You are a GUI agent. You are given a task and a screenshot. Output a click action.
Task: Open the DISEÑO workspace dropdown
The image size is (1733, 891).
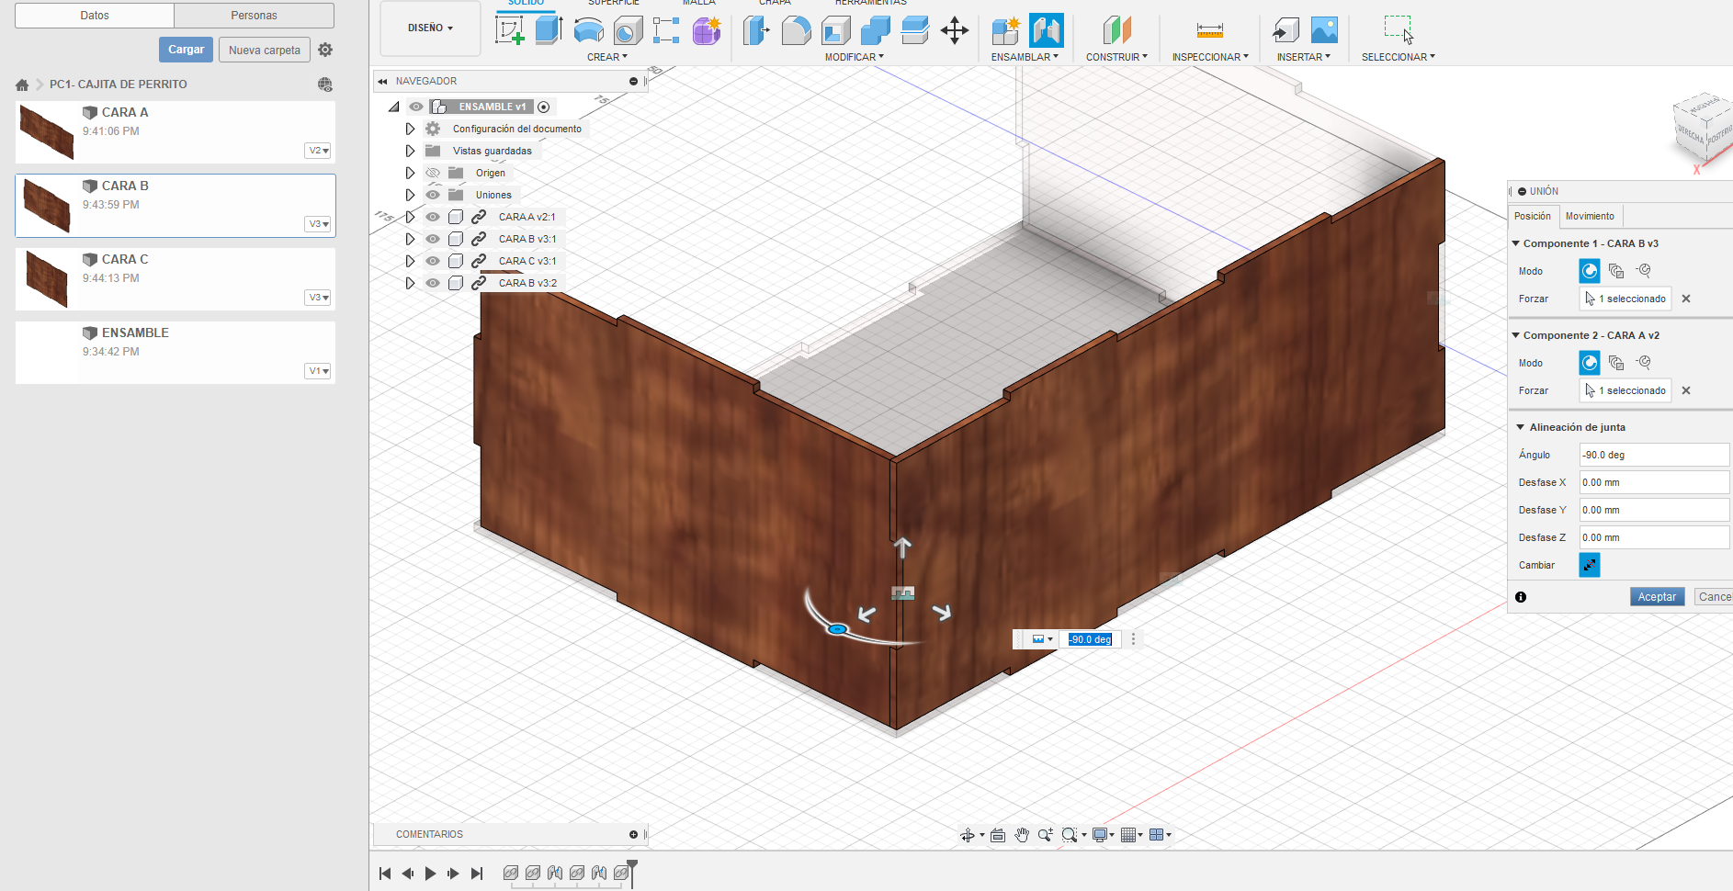430,28
